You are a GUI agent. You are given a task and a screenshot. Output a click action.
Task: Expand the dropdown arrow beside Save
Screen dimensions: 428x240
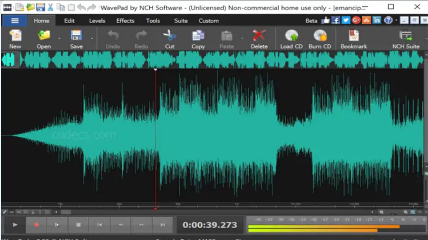pos(92,38)
